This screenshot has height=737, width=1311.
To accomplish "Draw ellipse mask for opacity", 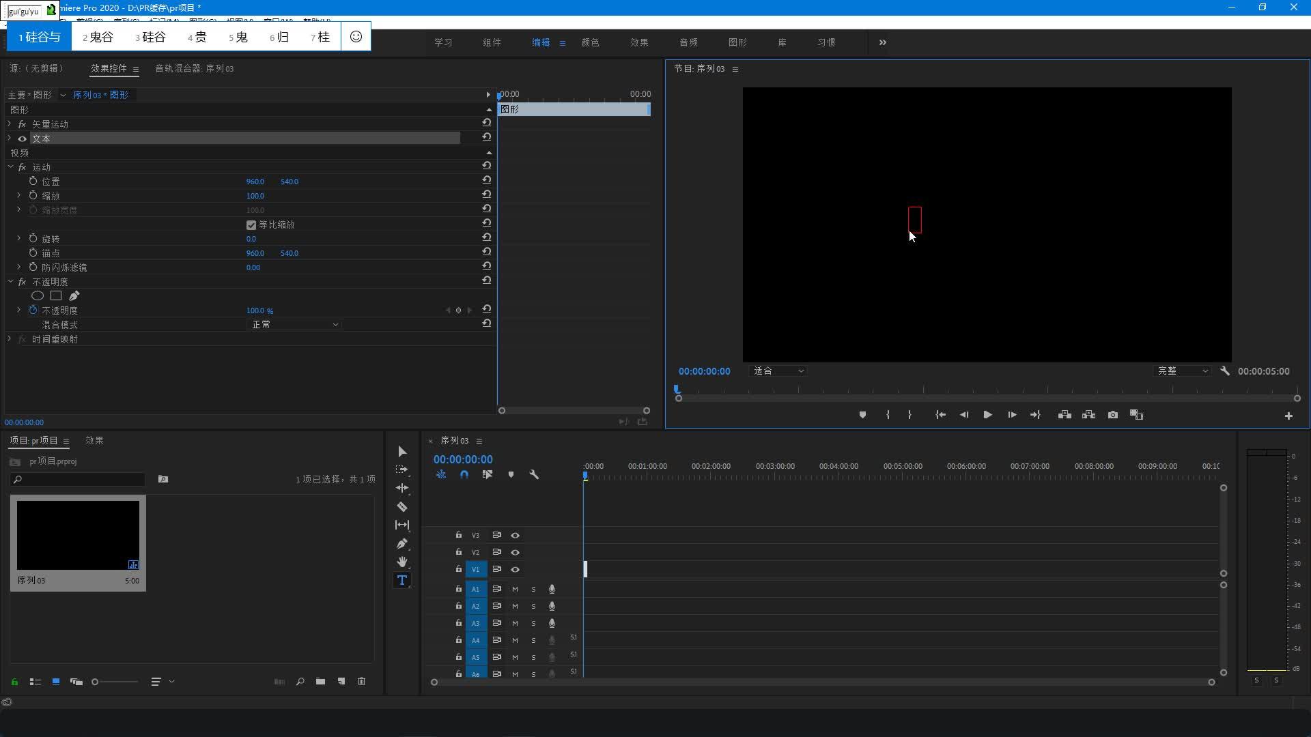I will coord(38,295).
